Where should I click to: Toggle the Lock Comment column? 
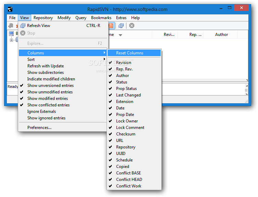(134, 128)
